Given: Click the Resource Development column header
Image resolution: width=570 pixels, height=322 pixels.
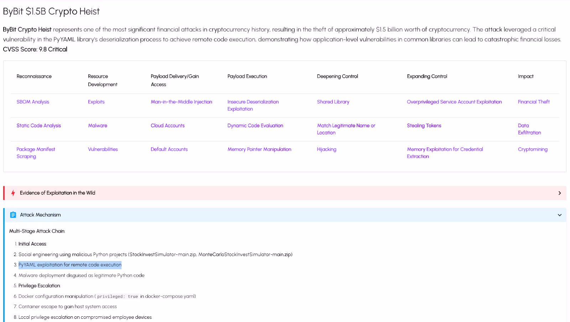Looking at the screenshot, I should (x=102, y=80).
